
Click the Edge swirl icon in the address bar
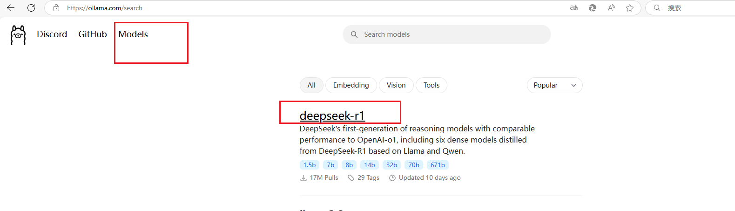coord(593,8)
